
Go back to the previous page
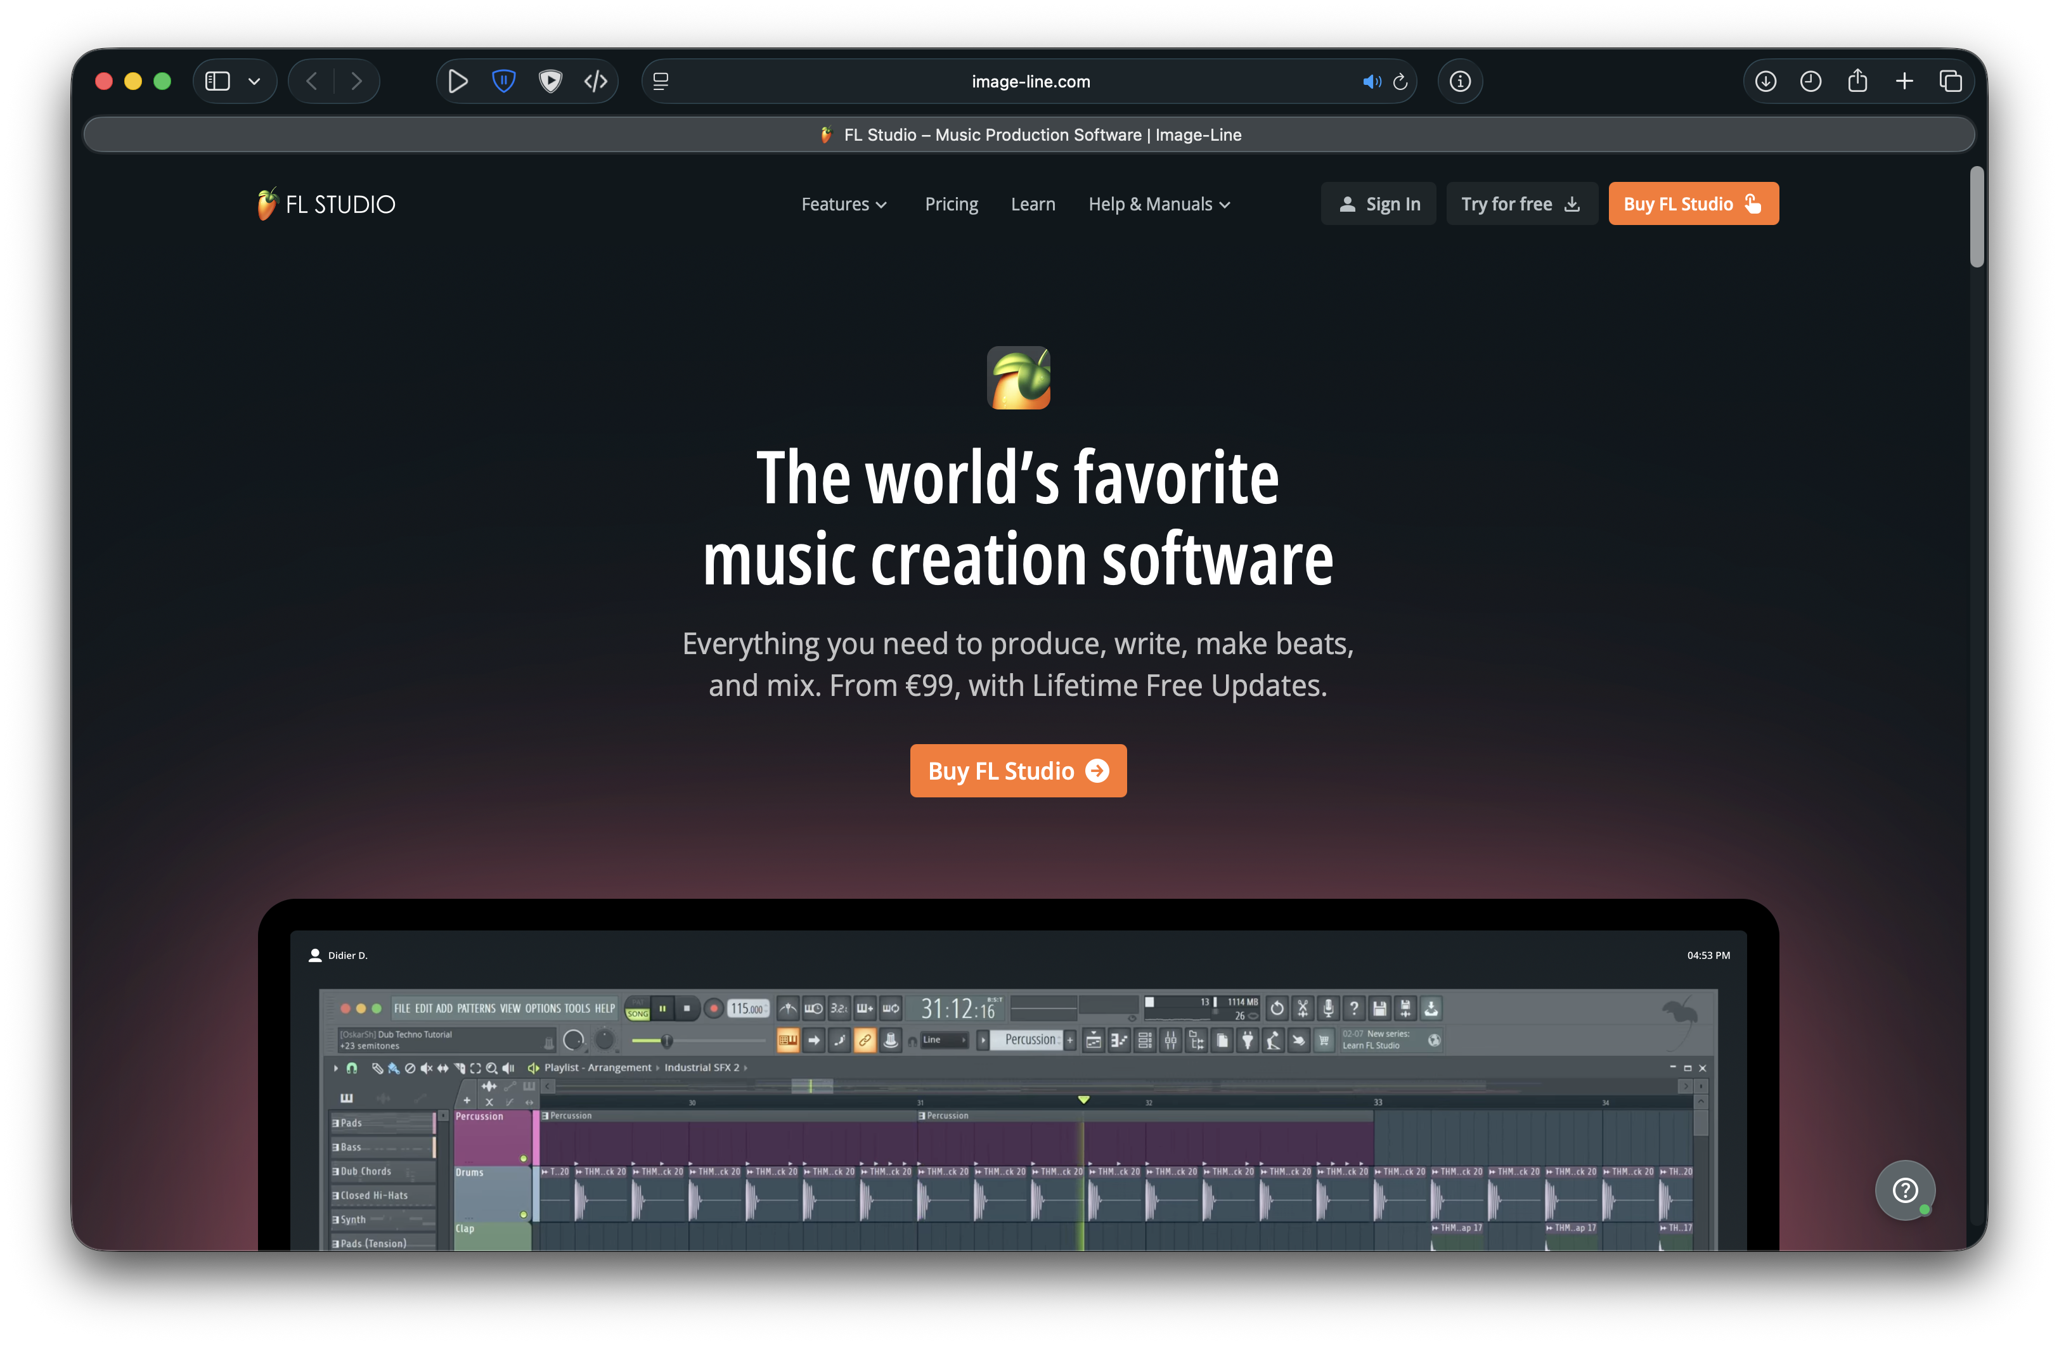click(x=311, y=81)
